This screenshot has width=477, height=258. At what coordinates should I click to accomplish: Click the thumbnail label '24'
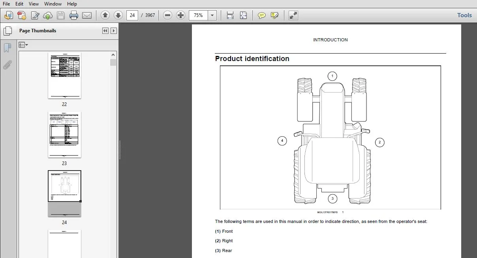point(64,223)
